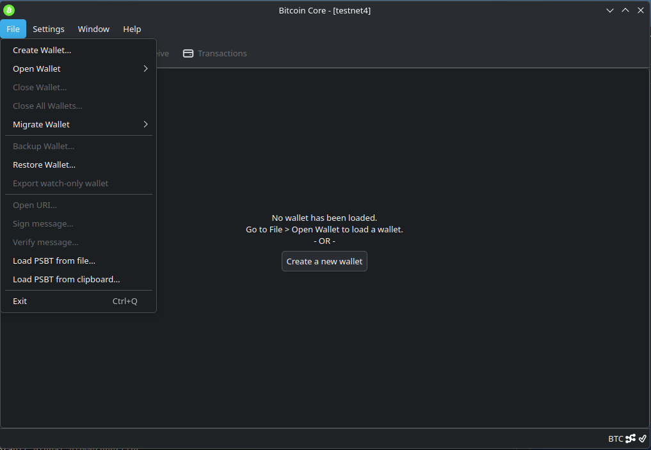Expand the Open Wallet submenu arrow

(x=145, y=68)
